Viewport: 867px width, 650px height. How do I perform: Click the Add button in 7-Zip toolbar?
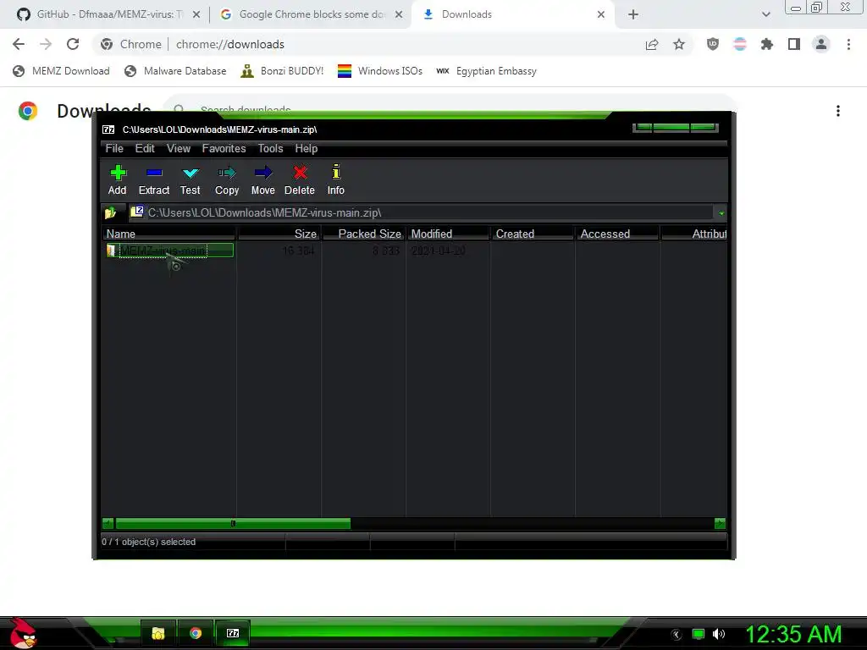pos(117,179)
